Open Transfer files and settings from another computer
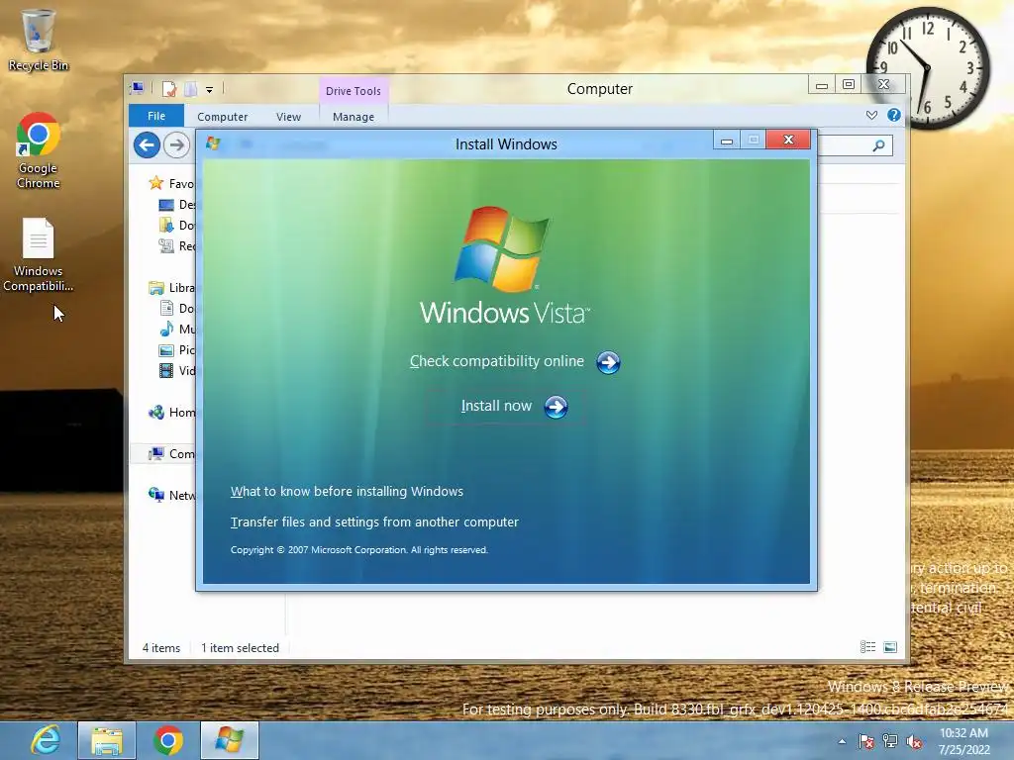This screenshot has width=1014, height=760. [374, 522]
